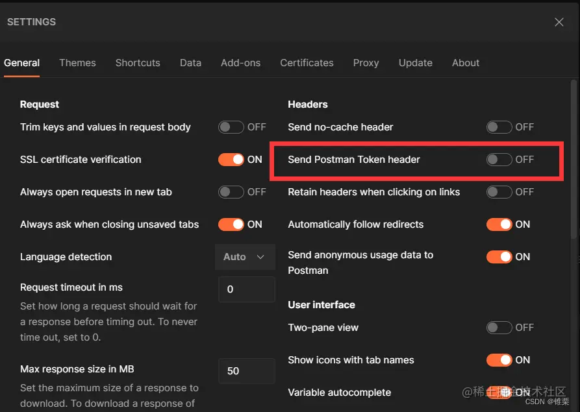Turn off Automatically follow redirects

(x=499, y=224)
